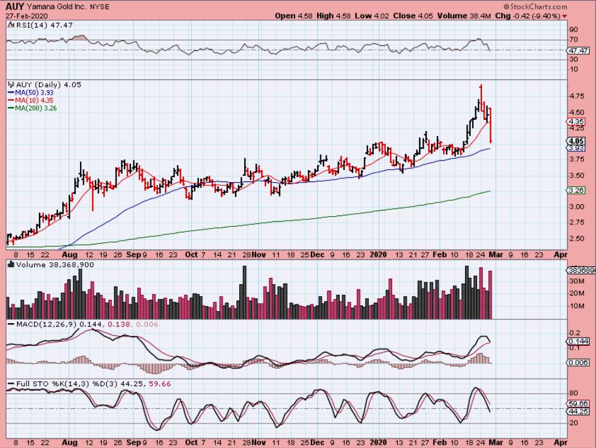The width and height of the screenshot is (596, 448).
Task: Click the Dec label under the price panel
Action: click(x=317, y=255)
